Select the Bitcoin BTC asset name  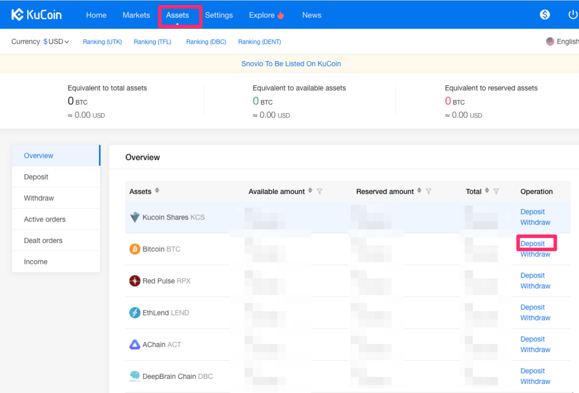161,249
